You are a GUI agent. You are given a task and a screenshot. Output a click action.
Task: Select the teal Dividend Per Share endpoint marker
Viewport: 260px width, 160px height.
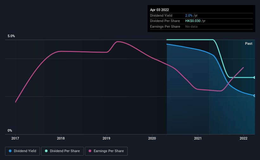click(x=255, y=77)
